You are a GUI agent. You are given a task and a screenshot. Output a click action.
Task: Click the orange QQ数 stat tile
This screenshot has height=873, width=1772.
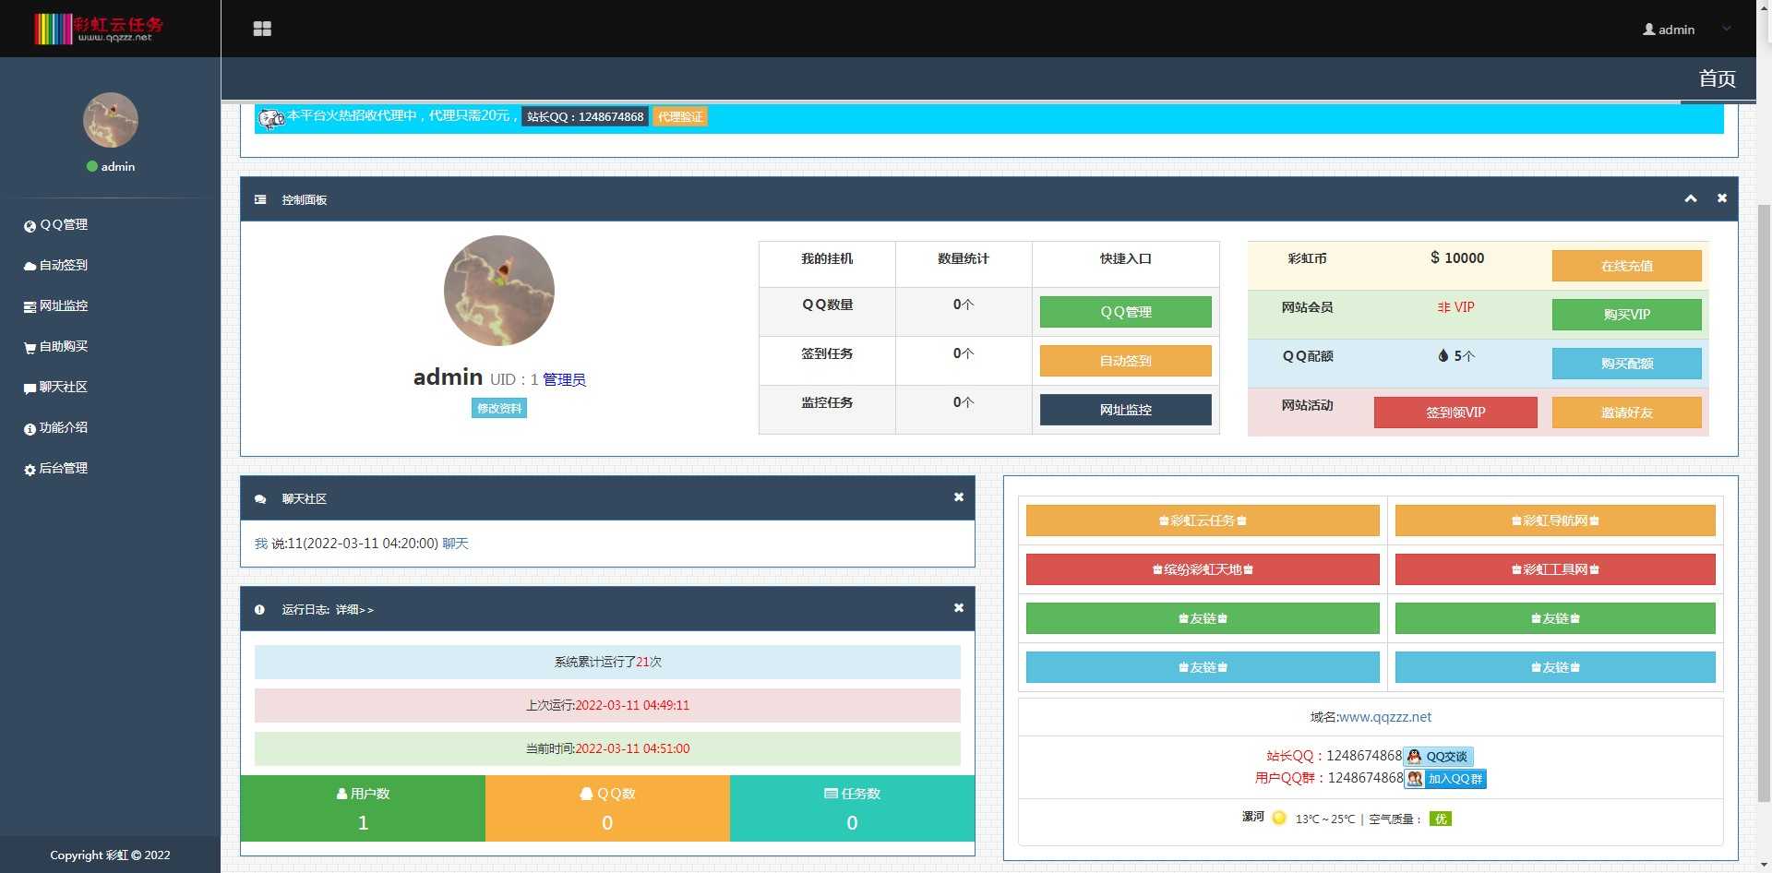click(607, 808)
